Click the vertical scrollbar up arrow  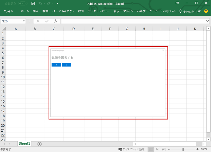(208, 29)
